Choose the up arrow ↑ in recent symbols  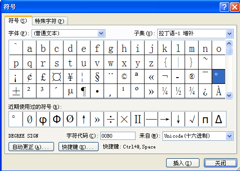click(x=84, y=119)
